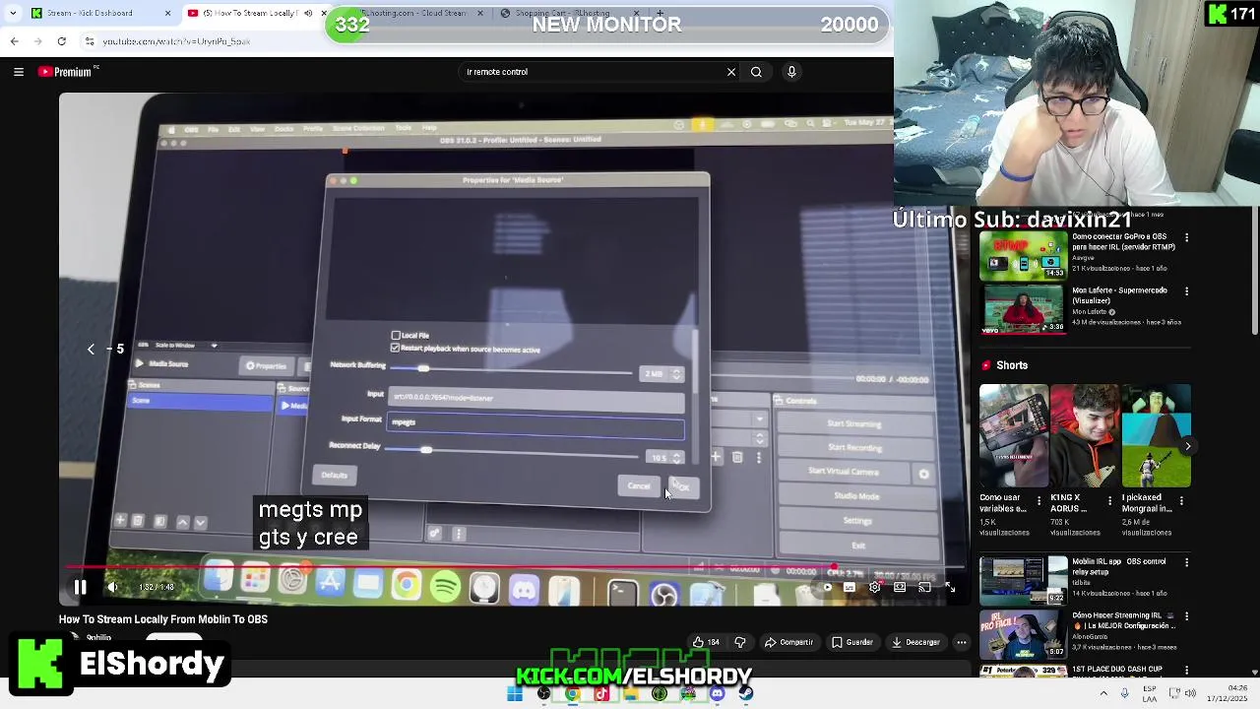Open the browser tab search dropdown
The width and height of the screenshot is (1260, 709).
click(12, 13)
